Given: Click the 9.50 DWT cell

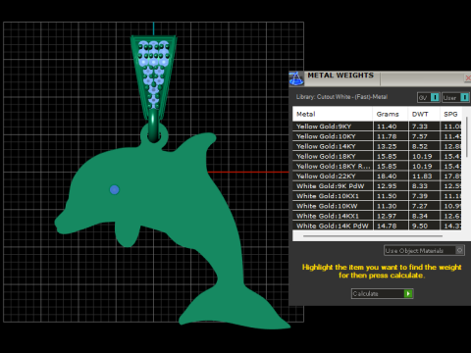Looking at the screenshot, I should [x=424, y=226].
